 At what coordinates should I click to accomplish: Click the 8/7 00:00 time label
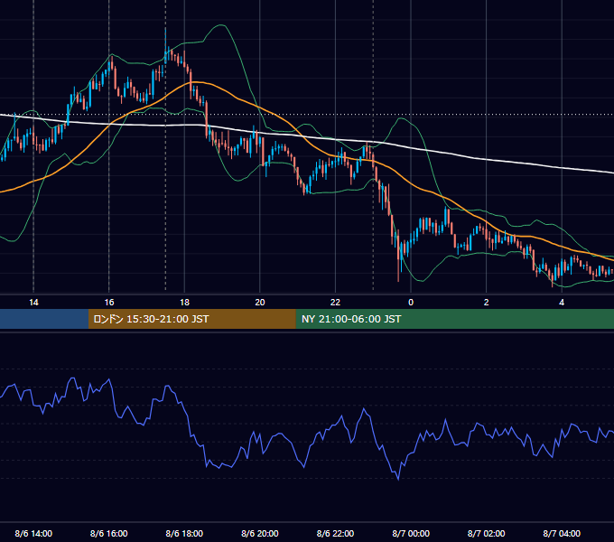point(411,533)
